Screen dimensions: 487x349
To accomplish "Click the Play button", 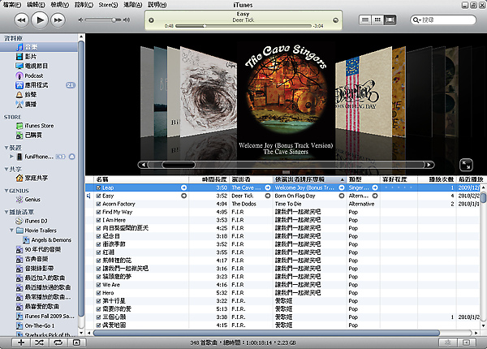I will click(40, 20).
